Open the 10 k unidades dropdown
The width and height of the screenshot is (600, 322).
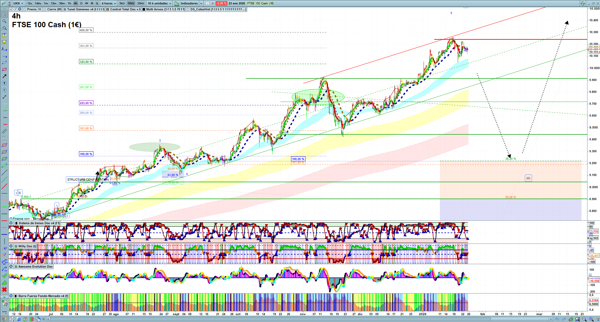point(159,3)
